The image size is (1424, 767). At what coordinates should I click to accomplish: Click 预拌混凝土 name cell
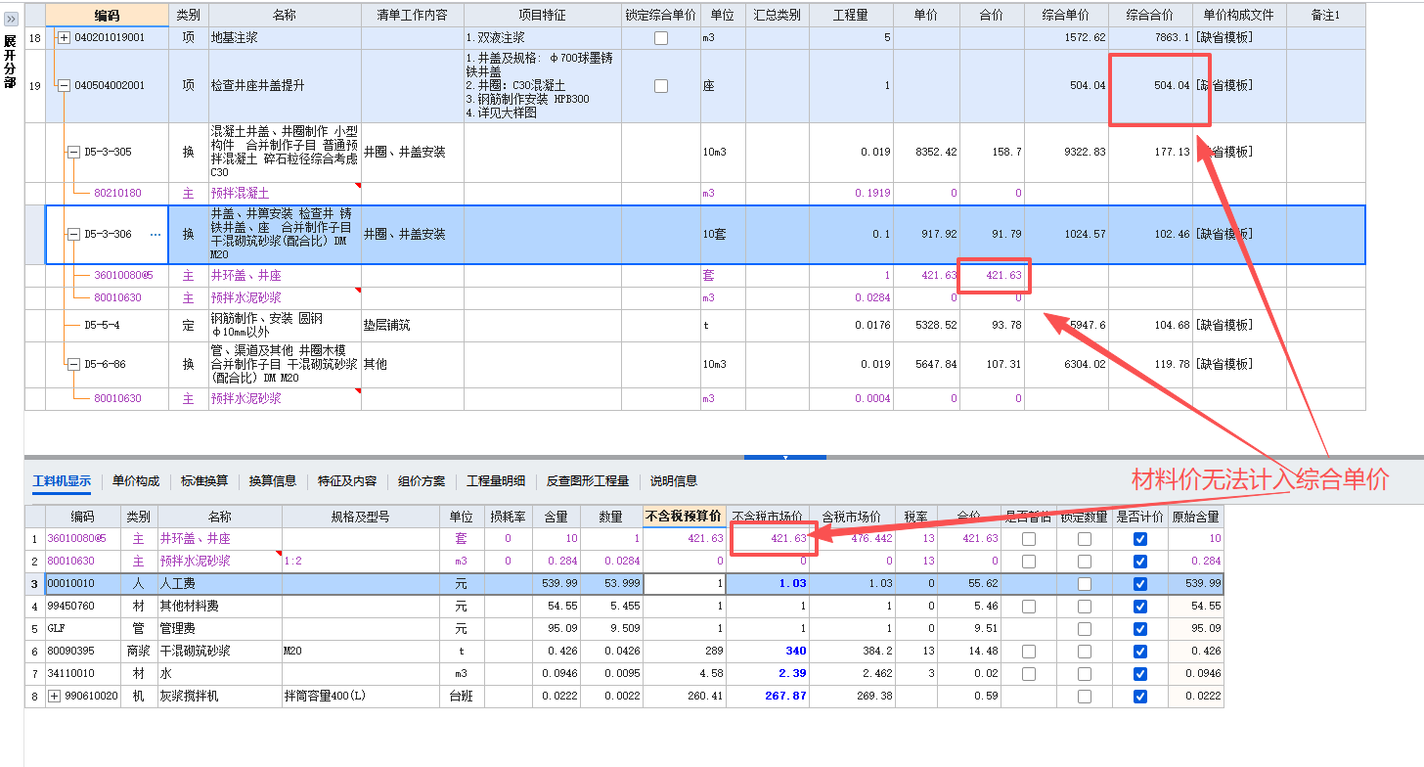coord(285,194)
